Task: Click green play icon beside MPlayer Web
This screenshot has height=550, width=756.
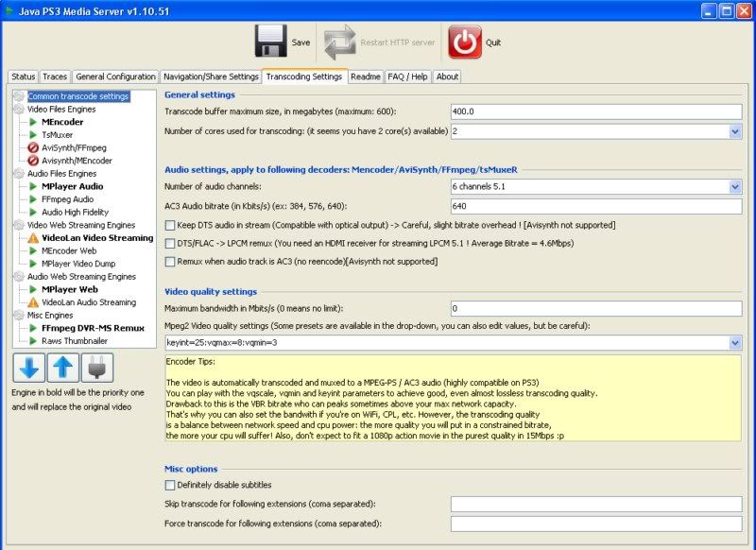Action: (x=33, y=289)
